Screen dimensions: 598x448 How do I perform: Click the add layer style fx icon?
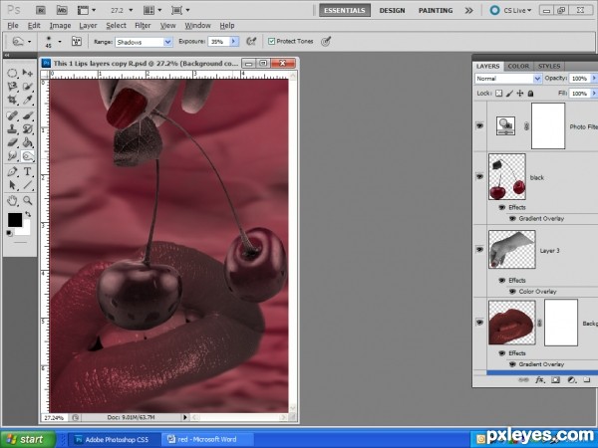click(539, 380)
